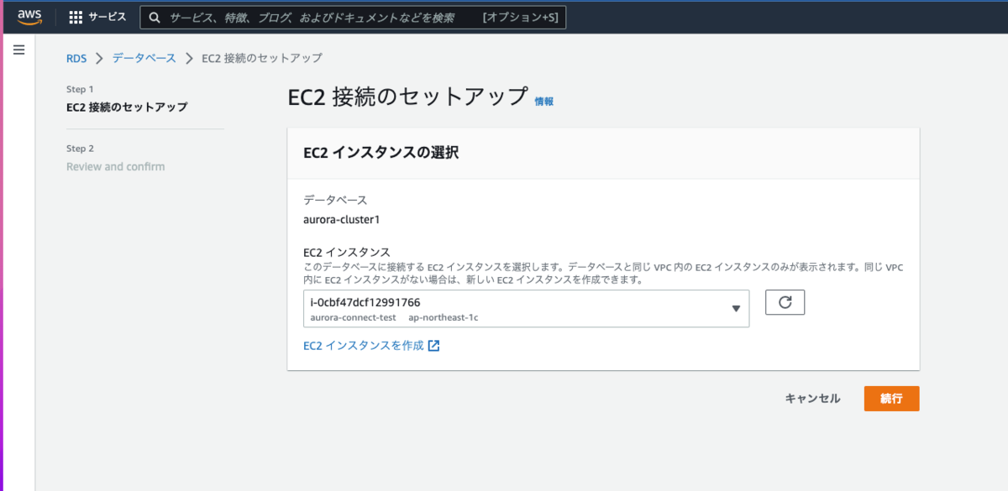This screenshot has width=1008, height=491.
Task: Select Step 1 EC2 接続のセットアップ
Action: pyautogui.click(x=127, y=107)
